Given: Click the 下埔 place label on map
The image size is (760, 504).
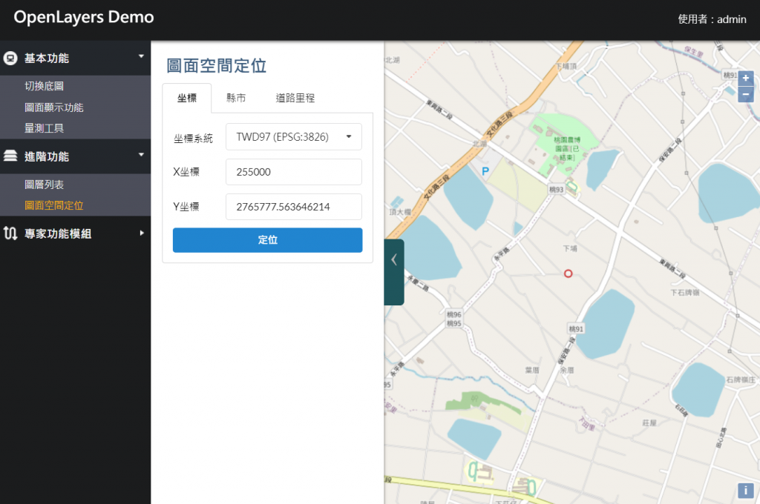Looking at the screenshot, I should [x=570, y=248].
